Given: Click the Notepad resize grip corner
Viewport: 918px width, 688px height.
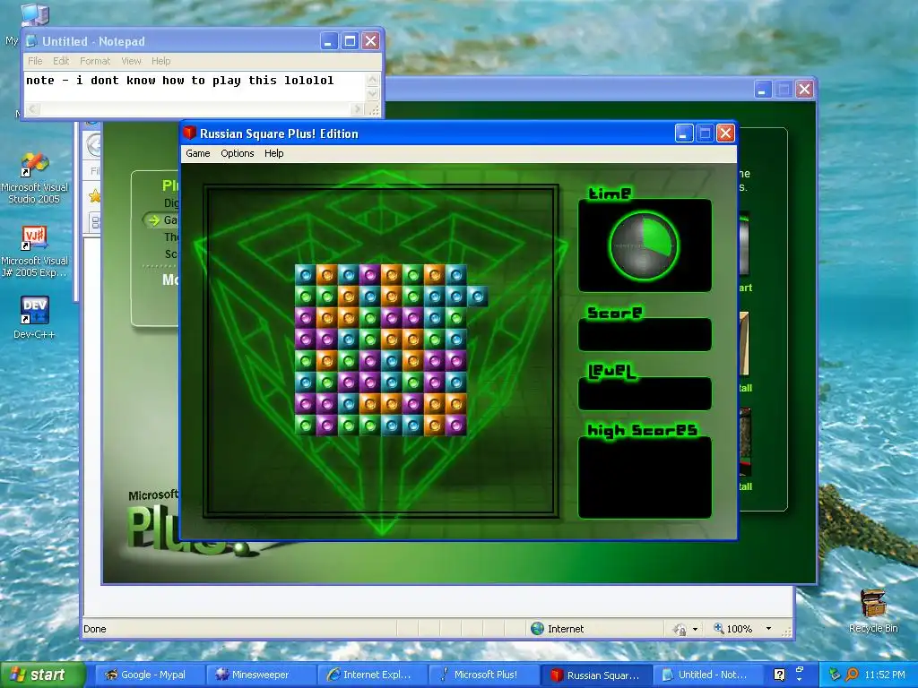Looking at the screenshot, I should [x=374, y=109].
